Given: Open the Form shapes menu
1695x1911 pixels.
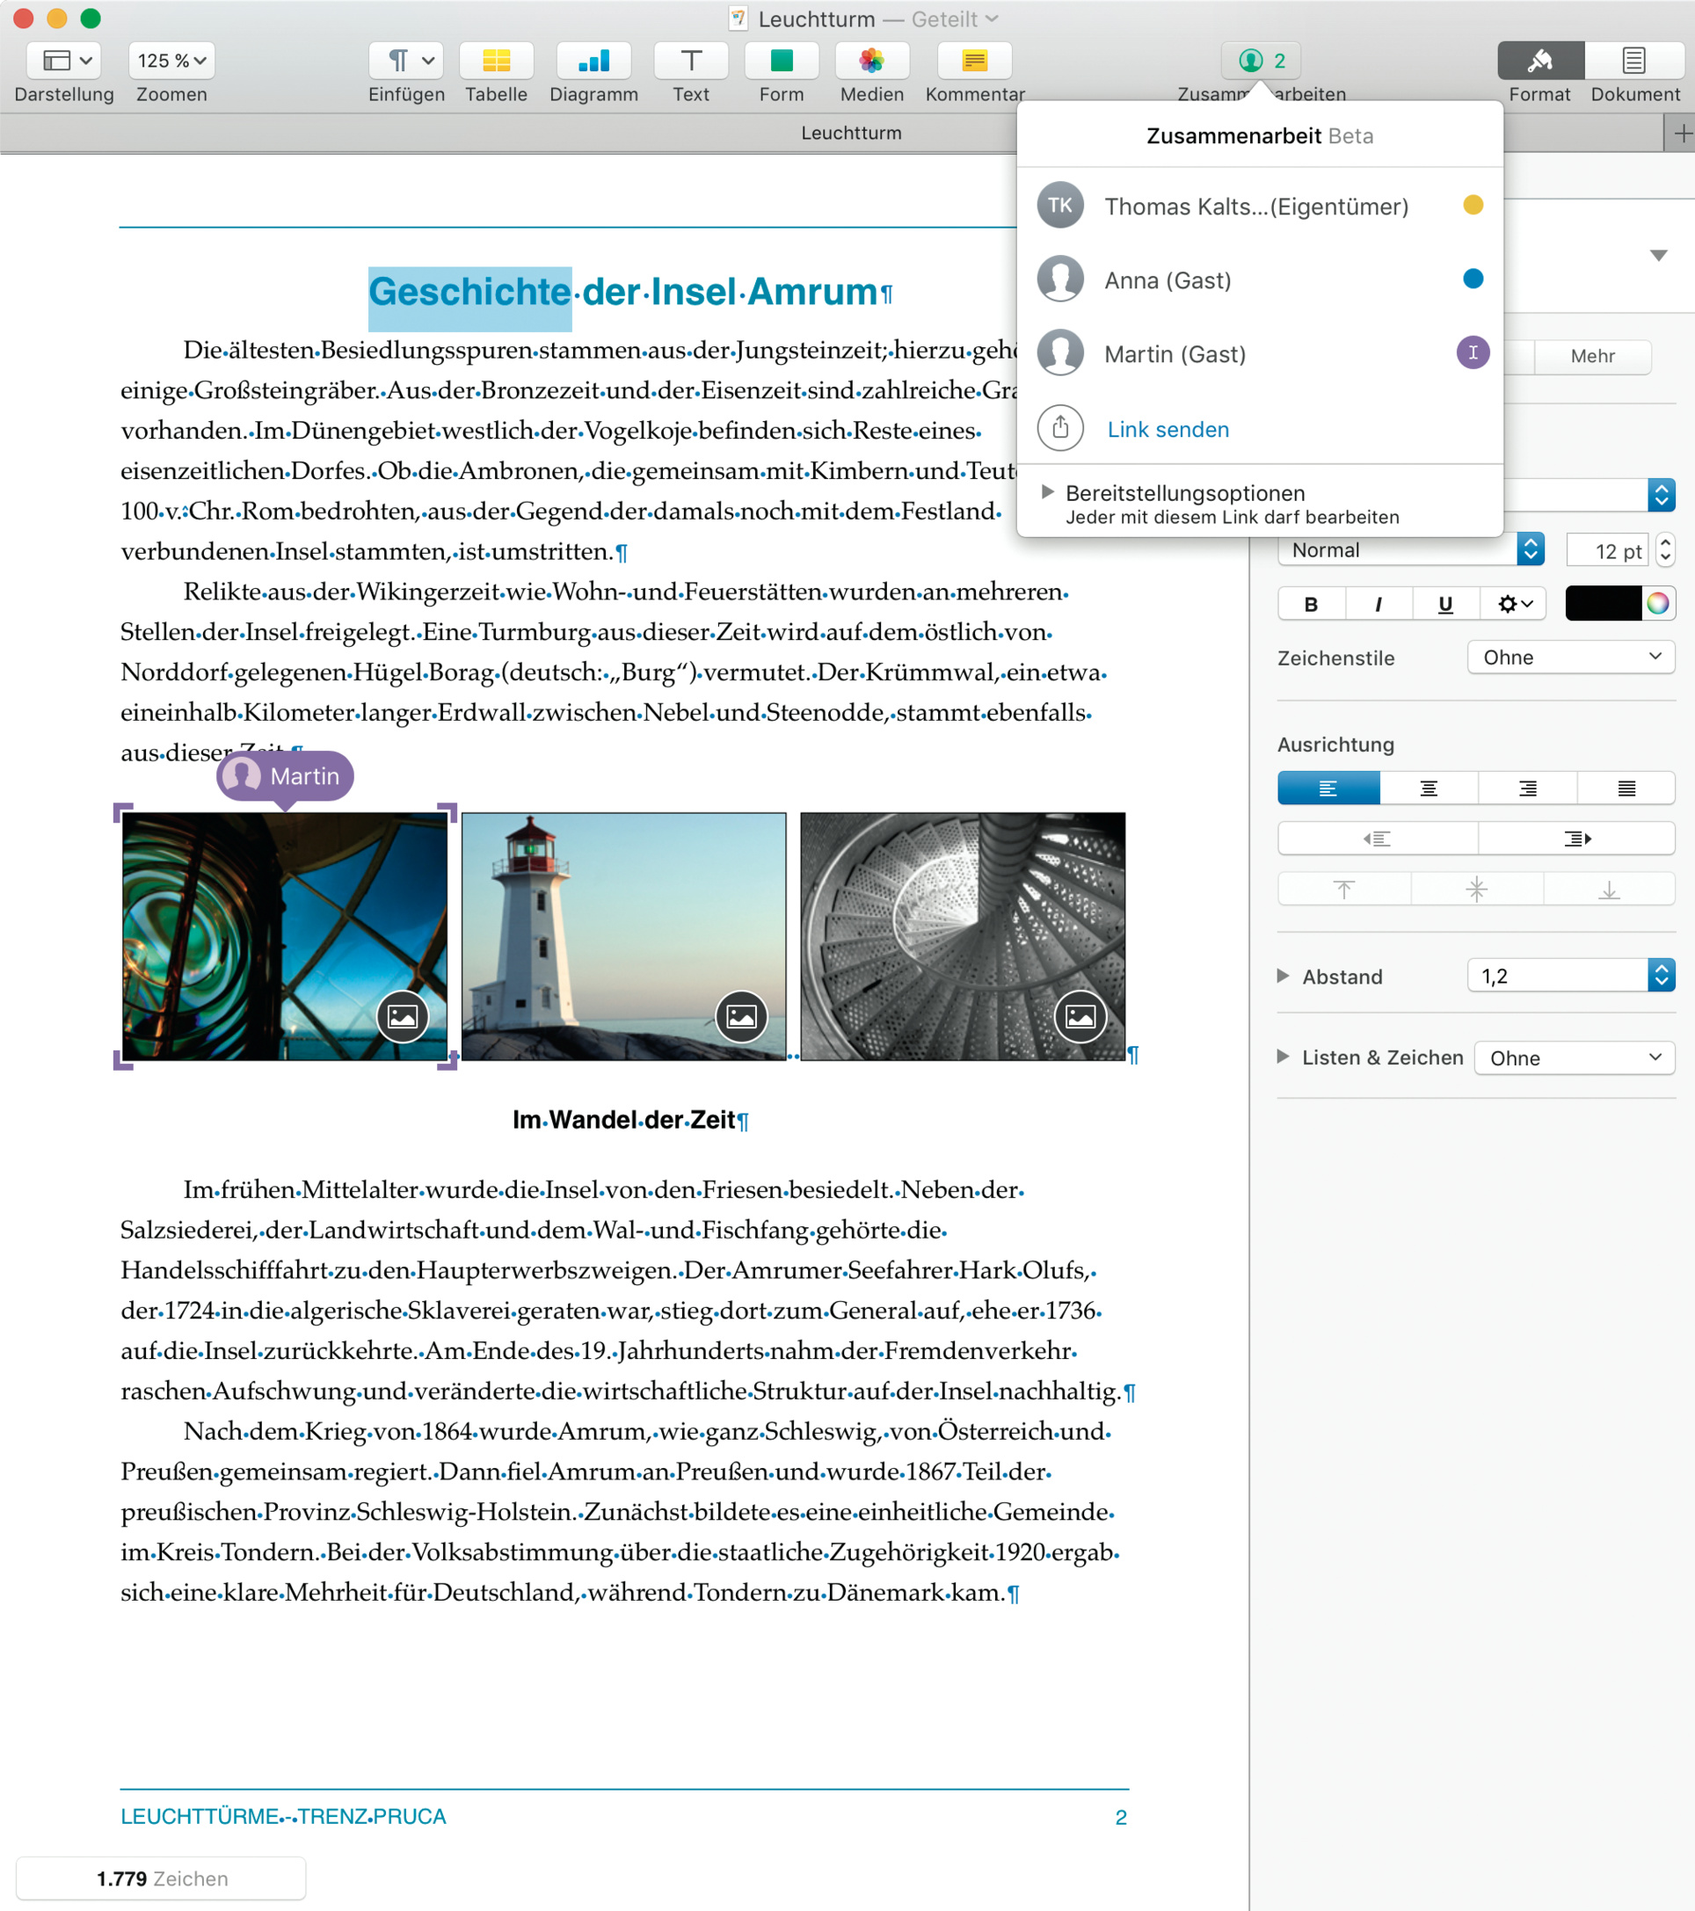Looking at the screenshot, I should tap(781, 62).
